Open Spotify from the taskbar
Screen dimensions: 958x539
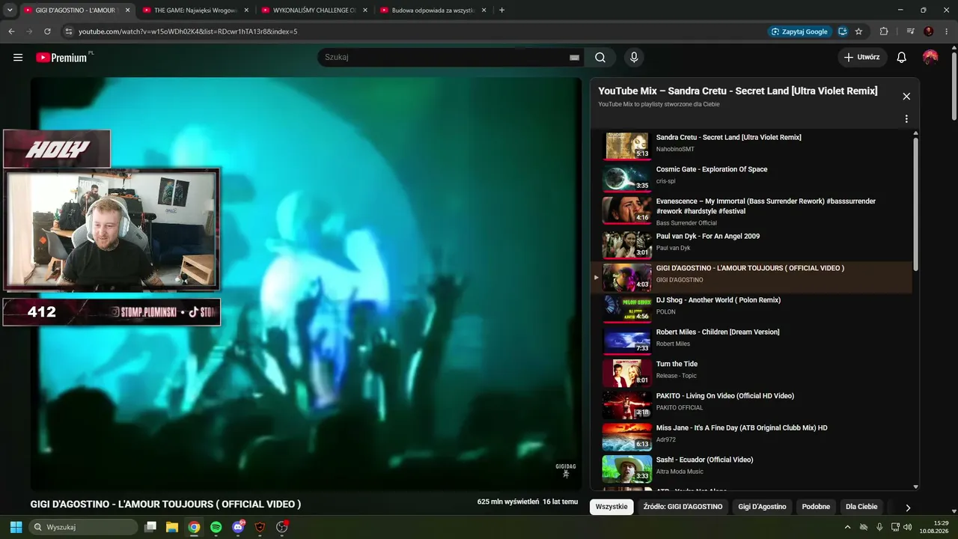216,527
